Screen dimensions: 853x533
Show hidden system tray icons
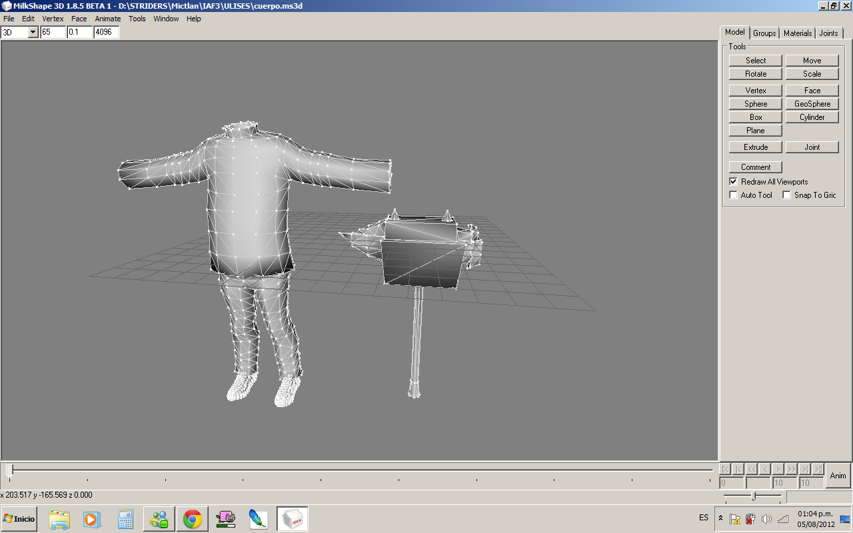[x=720, y=518]
